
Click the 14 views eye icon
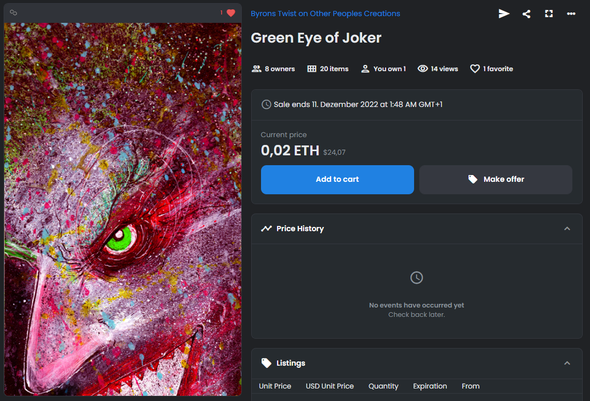pyautogui.click(x=422, y=69)
